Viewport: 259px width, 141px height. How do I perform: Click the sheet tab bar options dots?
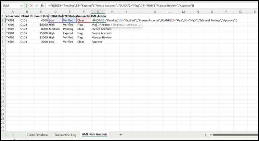[x=205, y=135]
